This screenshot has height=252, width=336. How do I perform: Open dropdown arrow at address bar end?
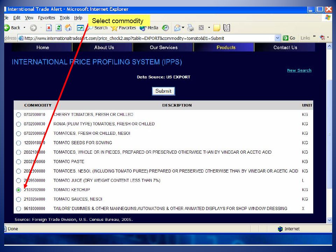coord(328,37)
